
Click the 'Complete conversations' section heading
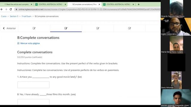(x=35, y=52)
